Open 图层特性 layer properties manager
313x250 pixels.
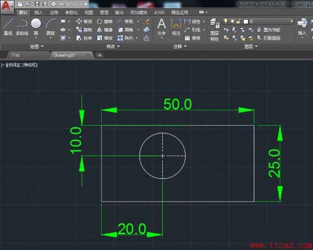(214, 30)
